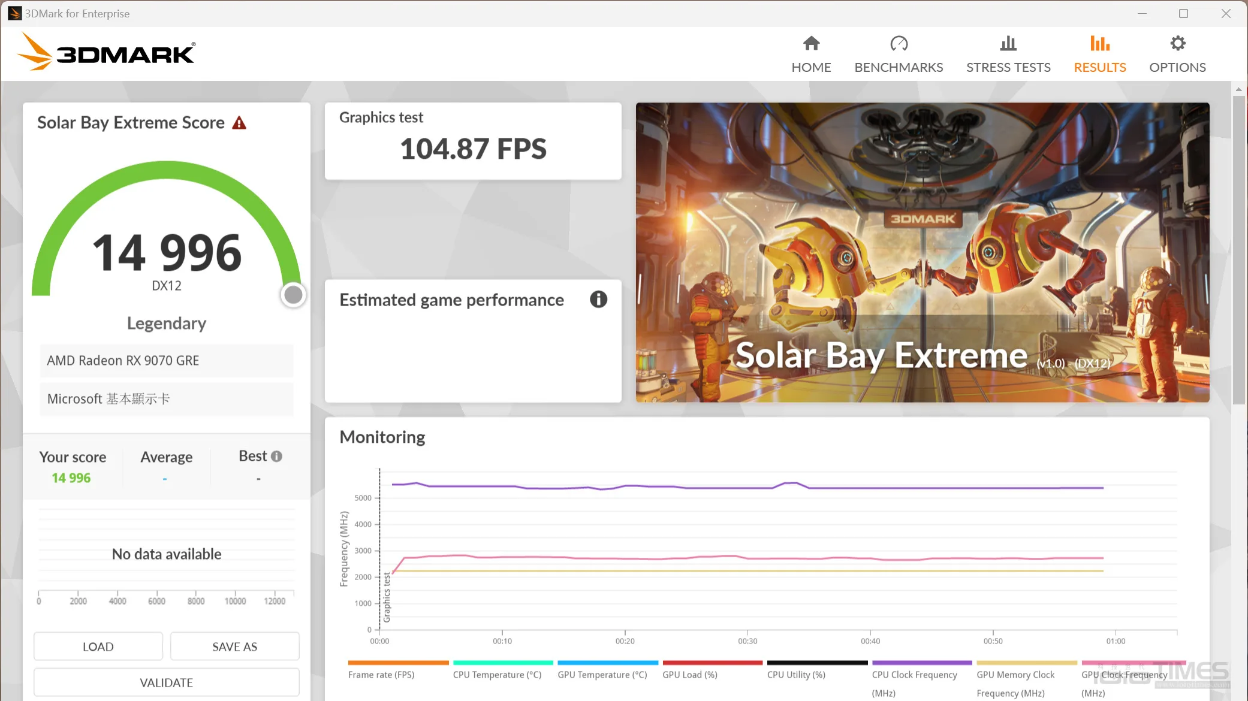
Task: Select the RESULTS tab label
Action: point(1100,67)
